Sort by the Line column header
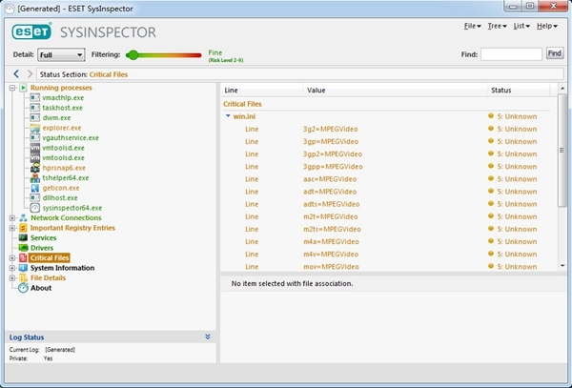 (x=262, y=90)
